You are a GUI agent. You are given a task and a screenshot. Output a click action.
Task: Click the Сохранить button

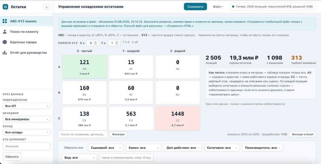point(195,6)
